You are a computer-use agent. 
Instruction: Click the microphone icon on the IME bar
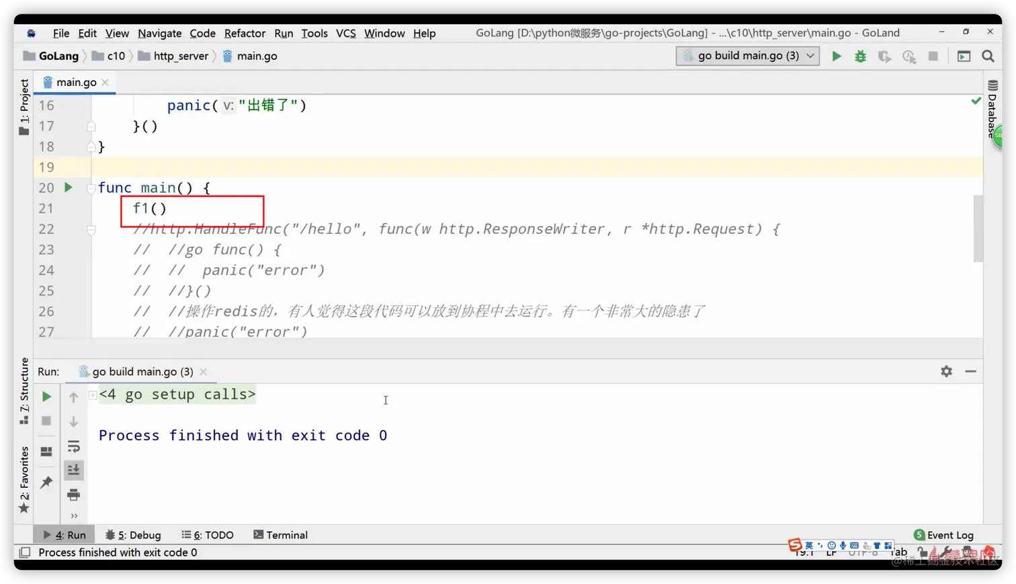[843, 545]
